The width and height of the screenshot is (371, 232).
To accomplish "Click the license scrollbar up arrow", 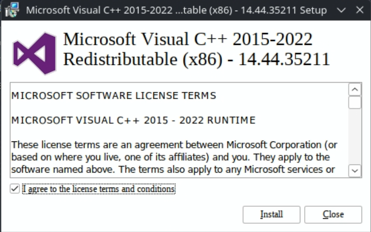I will point(355,89).
